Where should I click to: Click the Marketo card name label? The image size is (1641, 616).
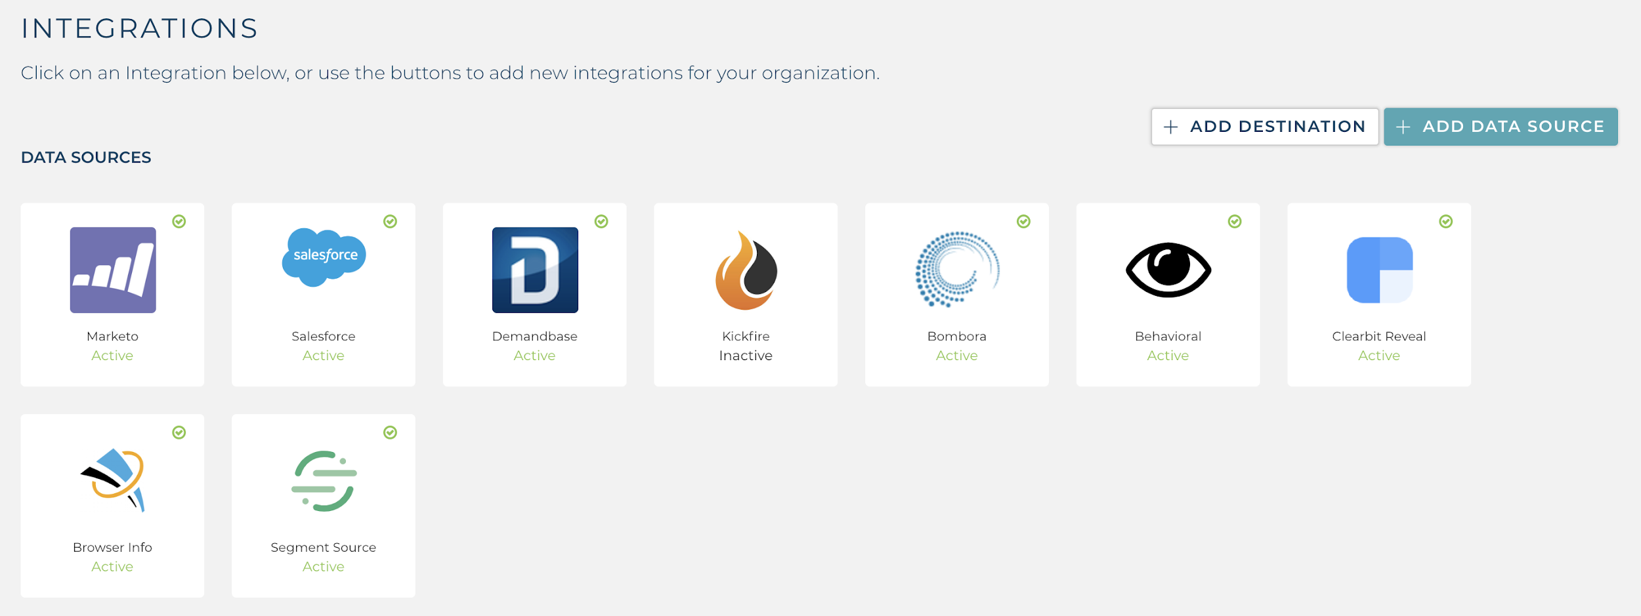point(113,336)
